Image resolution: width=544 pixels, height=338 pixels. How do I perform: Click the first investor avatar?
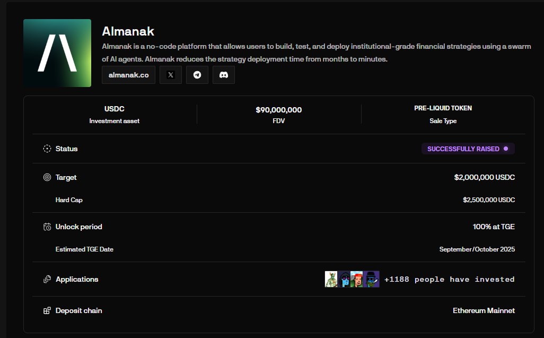(331, 279)
